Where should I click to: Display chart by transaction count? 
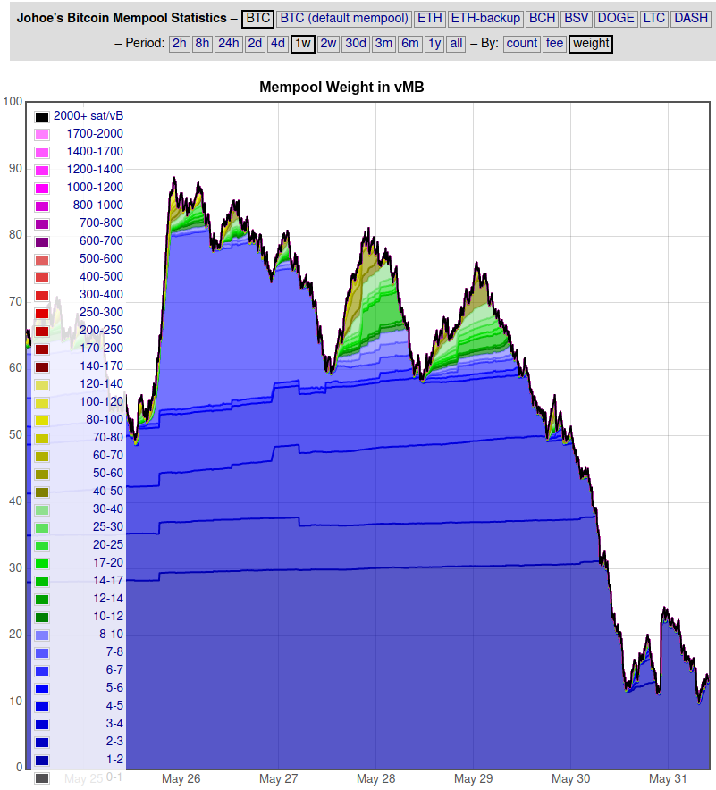pyautogui.click(x=521, y=44)
